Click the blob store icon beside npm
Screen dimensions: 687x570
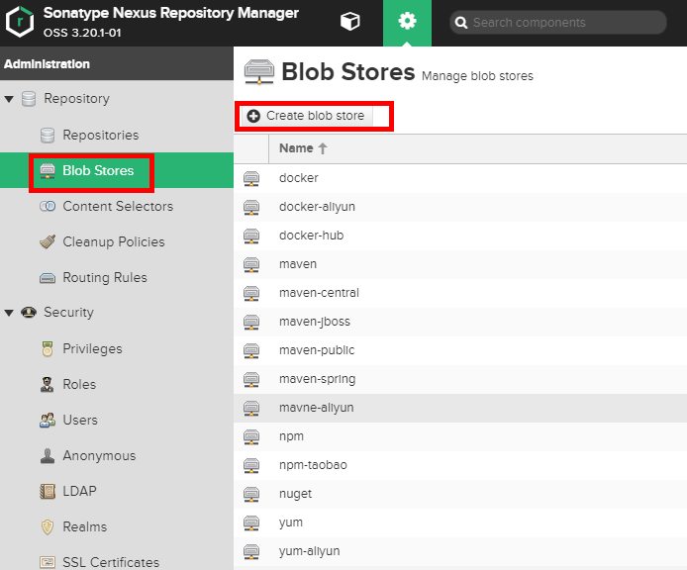(251, 436)
